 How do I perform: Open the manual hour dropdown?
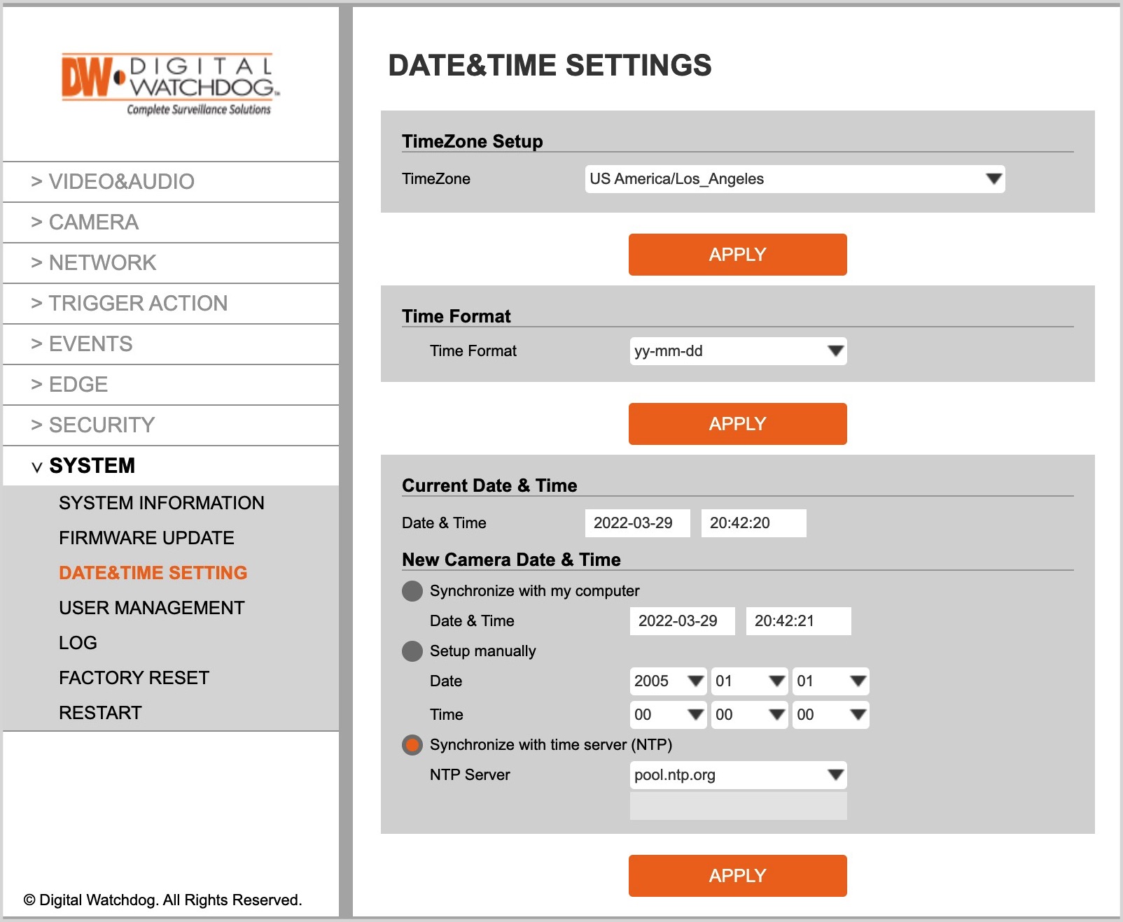click(x=668, y=715)
